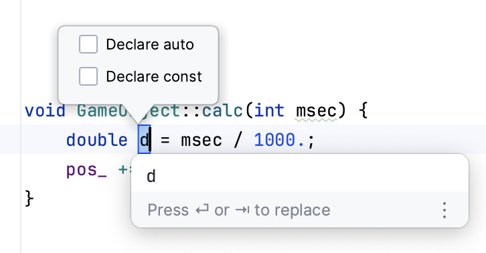
Task: Click the 'Press ↵ or ⇥ to replace' hint
Action: click(239, 210)
